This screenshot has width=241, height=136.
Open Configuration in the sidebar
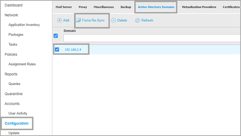(17, 123)
